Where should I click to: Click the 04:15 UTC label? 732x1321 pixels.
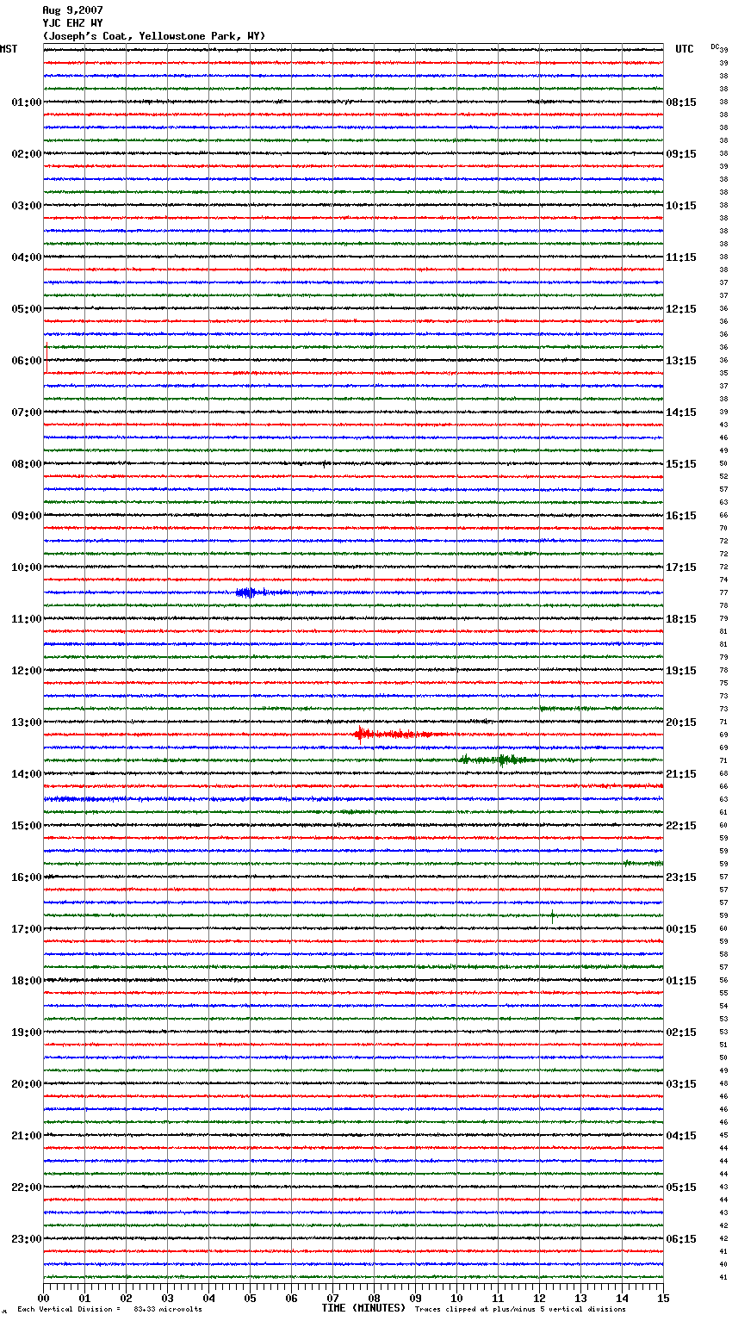pyautogui.click(x=681, y=1136)
